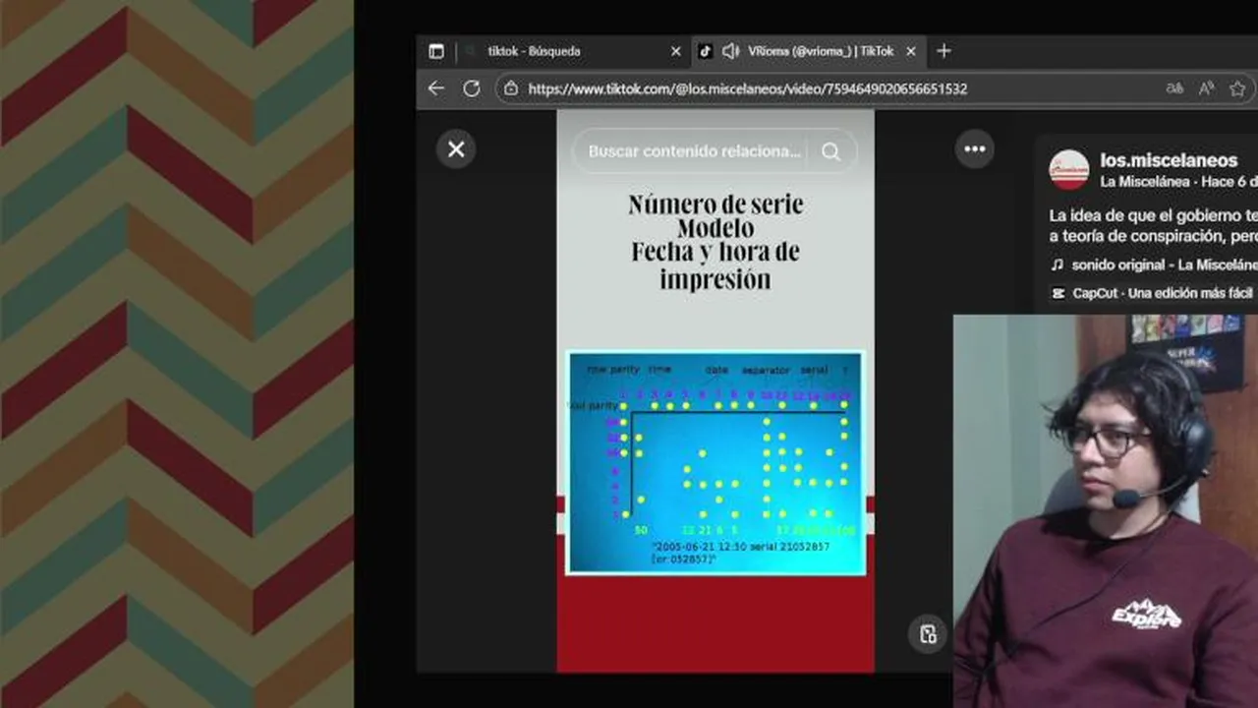Open the translate page icon
The height and width of the screenshot is (708, 1258).
tap(1174, 88)
